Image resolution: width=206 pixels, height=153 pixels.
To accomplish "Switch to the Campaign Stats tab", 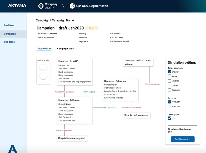I will pos(65,49).
